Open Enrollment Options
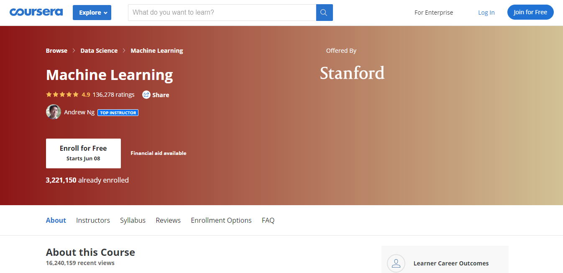The height and width of the screenshot is (273, 563). coord(221,220)
